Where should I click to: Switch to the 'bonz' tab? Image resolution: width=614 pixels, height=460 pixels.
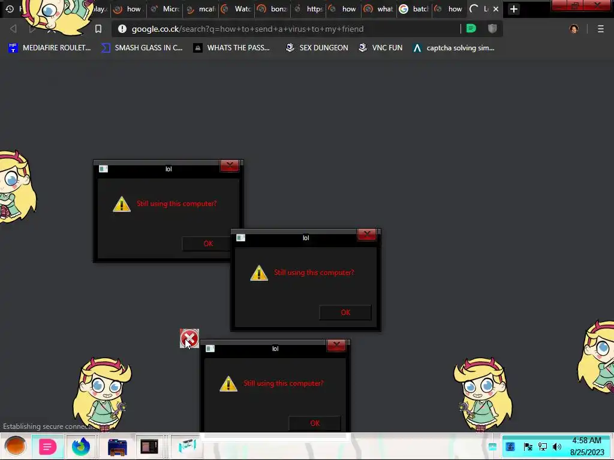(x=273, y=8)
